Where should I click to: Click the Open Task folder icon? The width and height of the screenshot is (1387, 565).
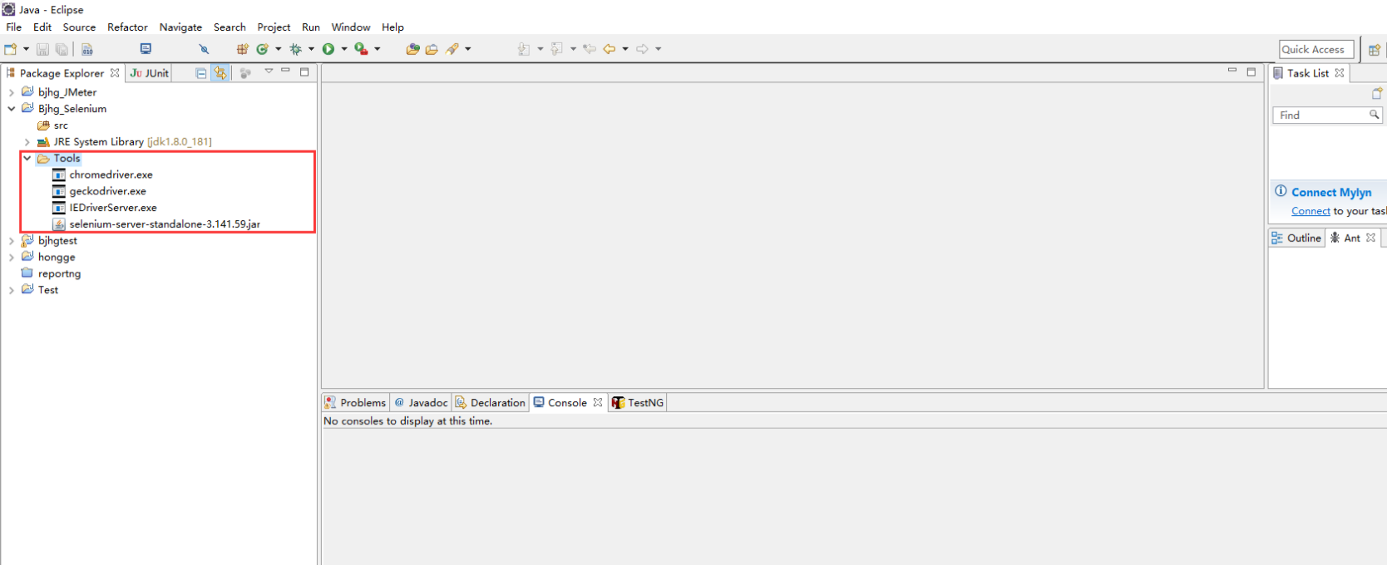432,49
